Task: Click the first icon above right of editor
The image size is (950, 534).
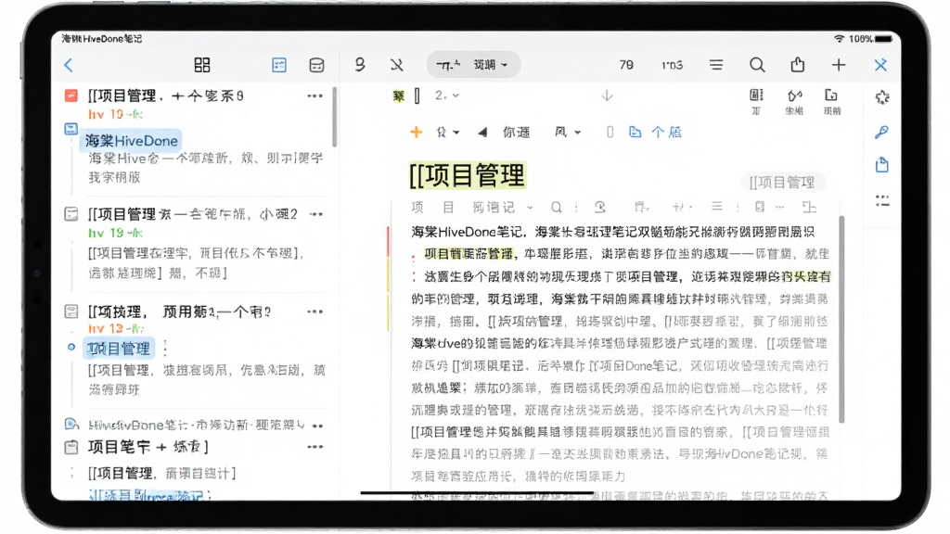Action: [756, 101]
